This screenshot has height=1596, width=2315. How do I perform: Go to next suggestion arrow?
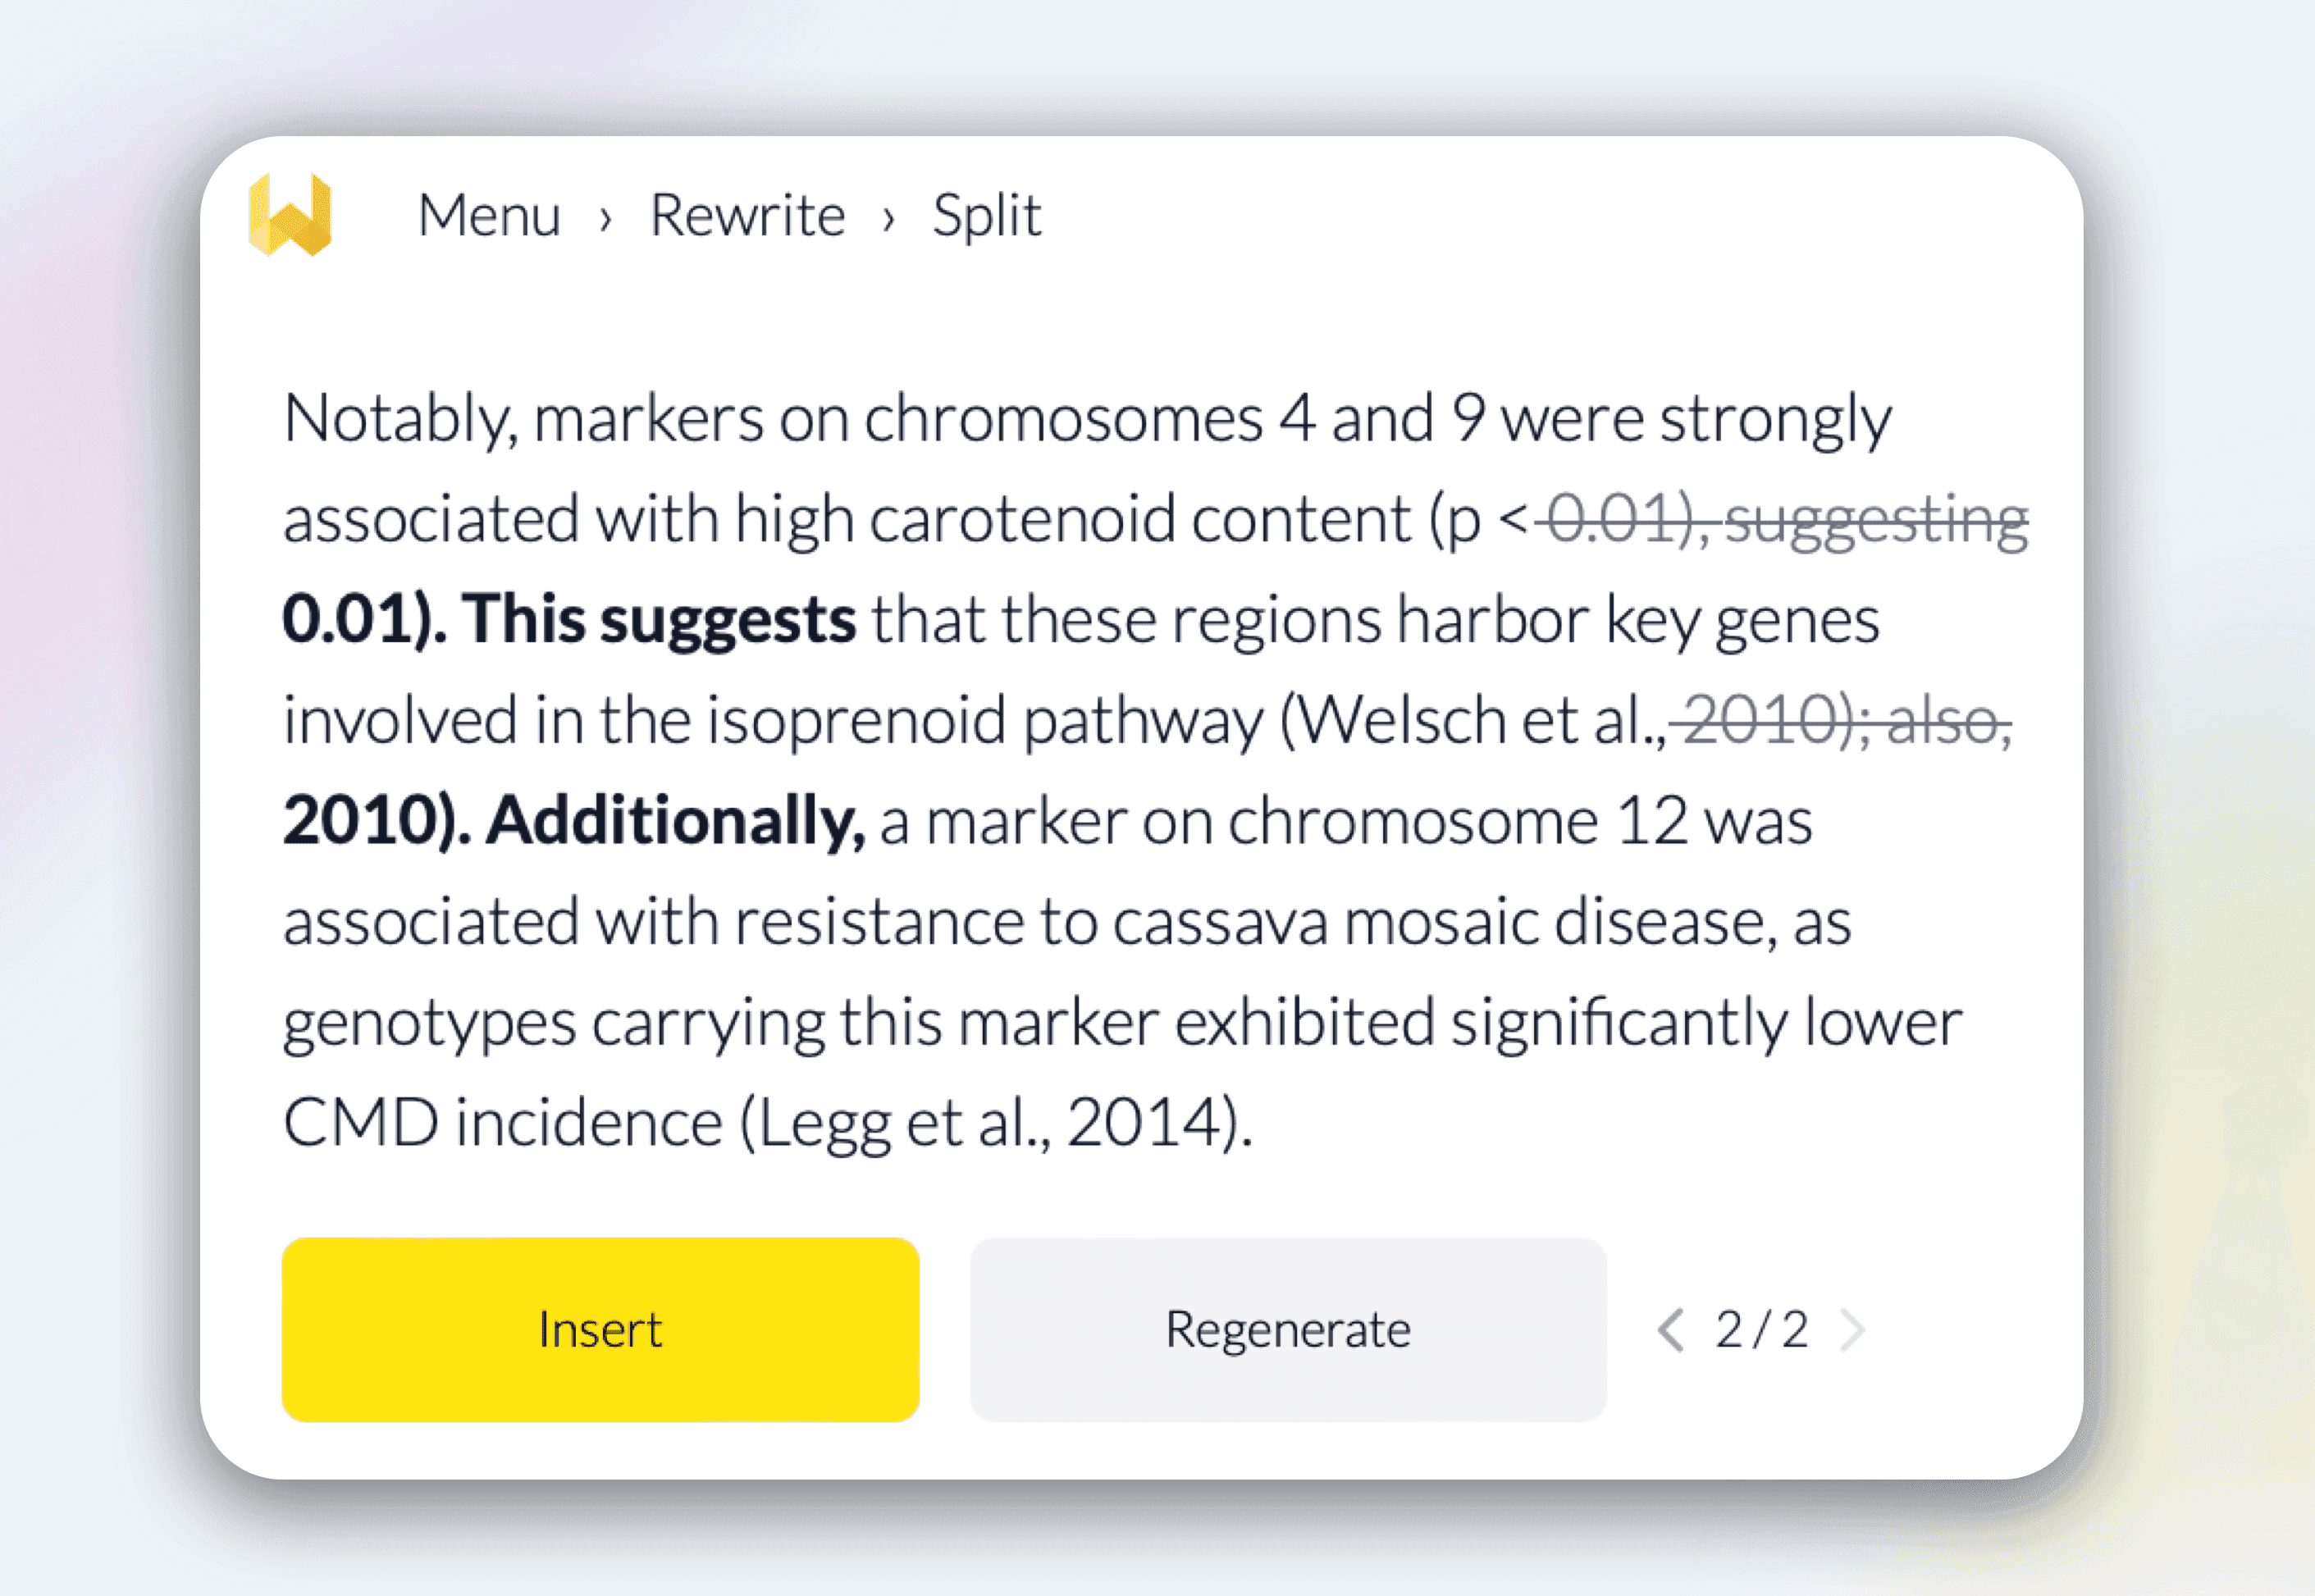click(x=1852, y=1330)
